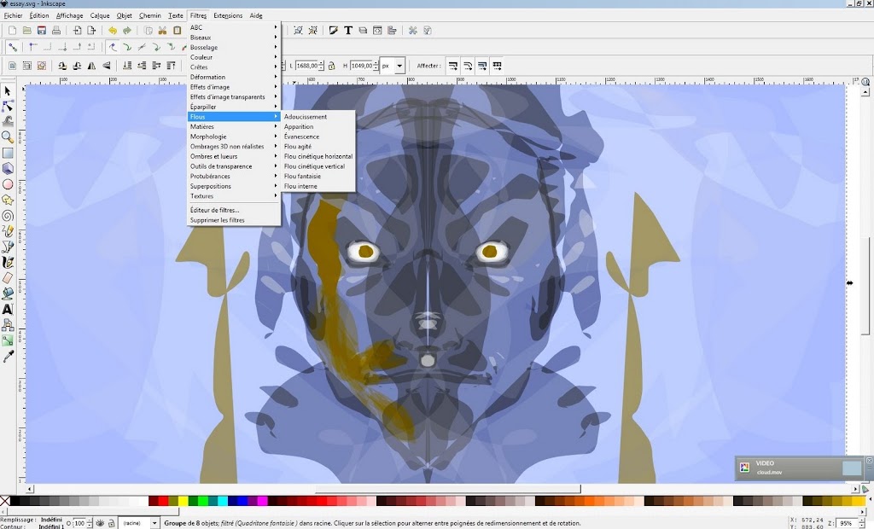Open the Extensions menu
Screen dimensions: 874x529
point(228,15)
